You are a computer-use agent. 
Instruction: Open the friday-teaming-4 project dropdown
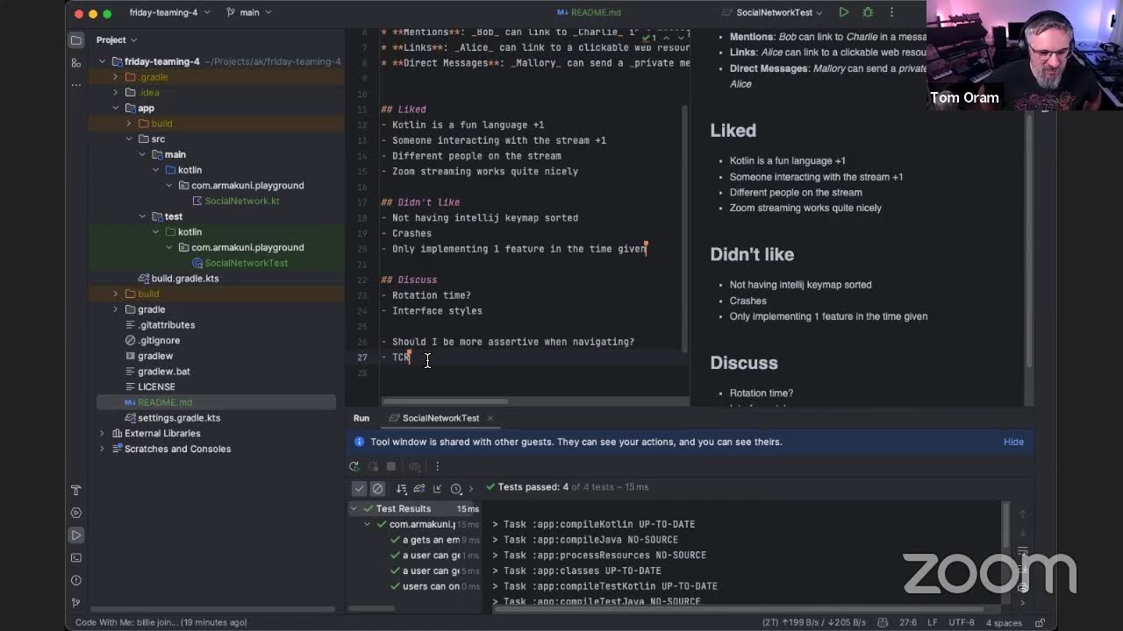(169, 12)
